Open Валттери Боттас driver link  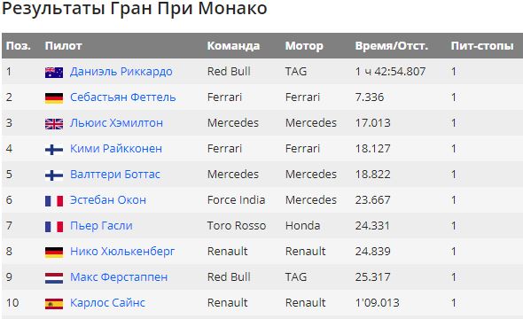click(115, 174)
